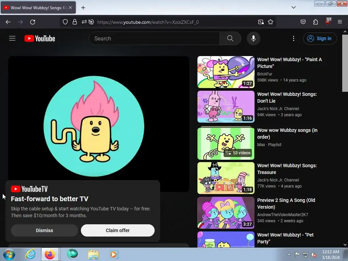
Task: Open the tracking protection shield icon
Action: [65, 22]
